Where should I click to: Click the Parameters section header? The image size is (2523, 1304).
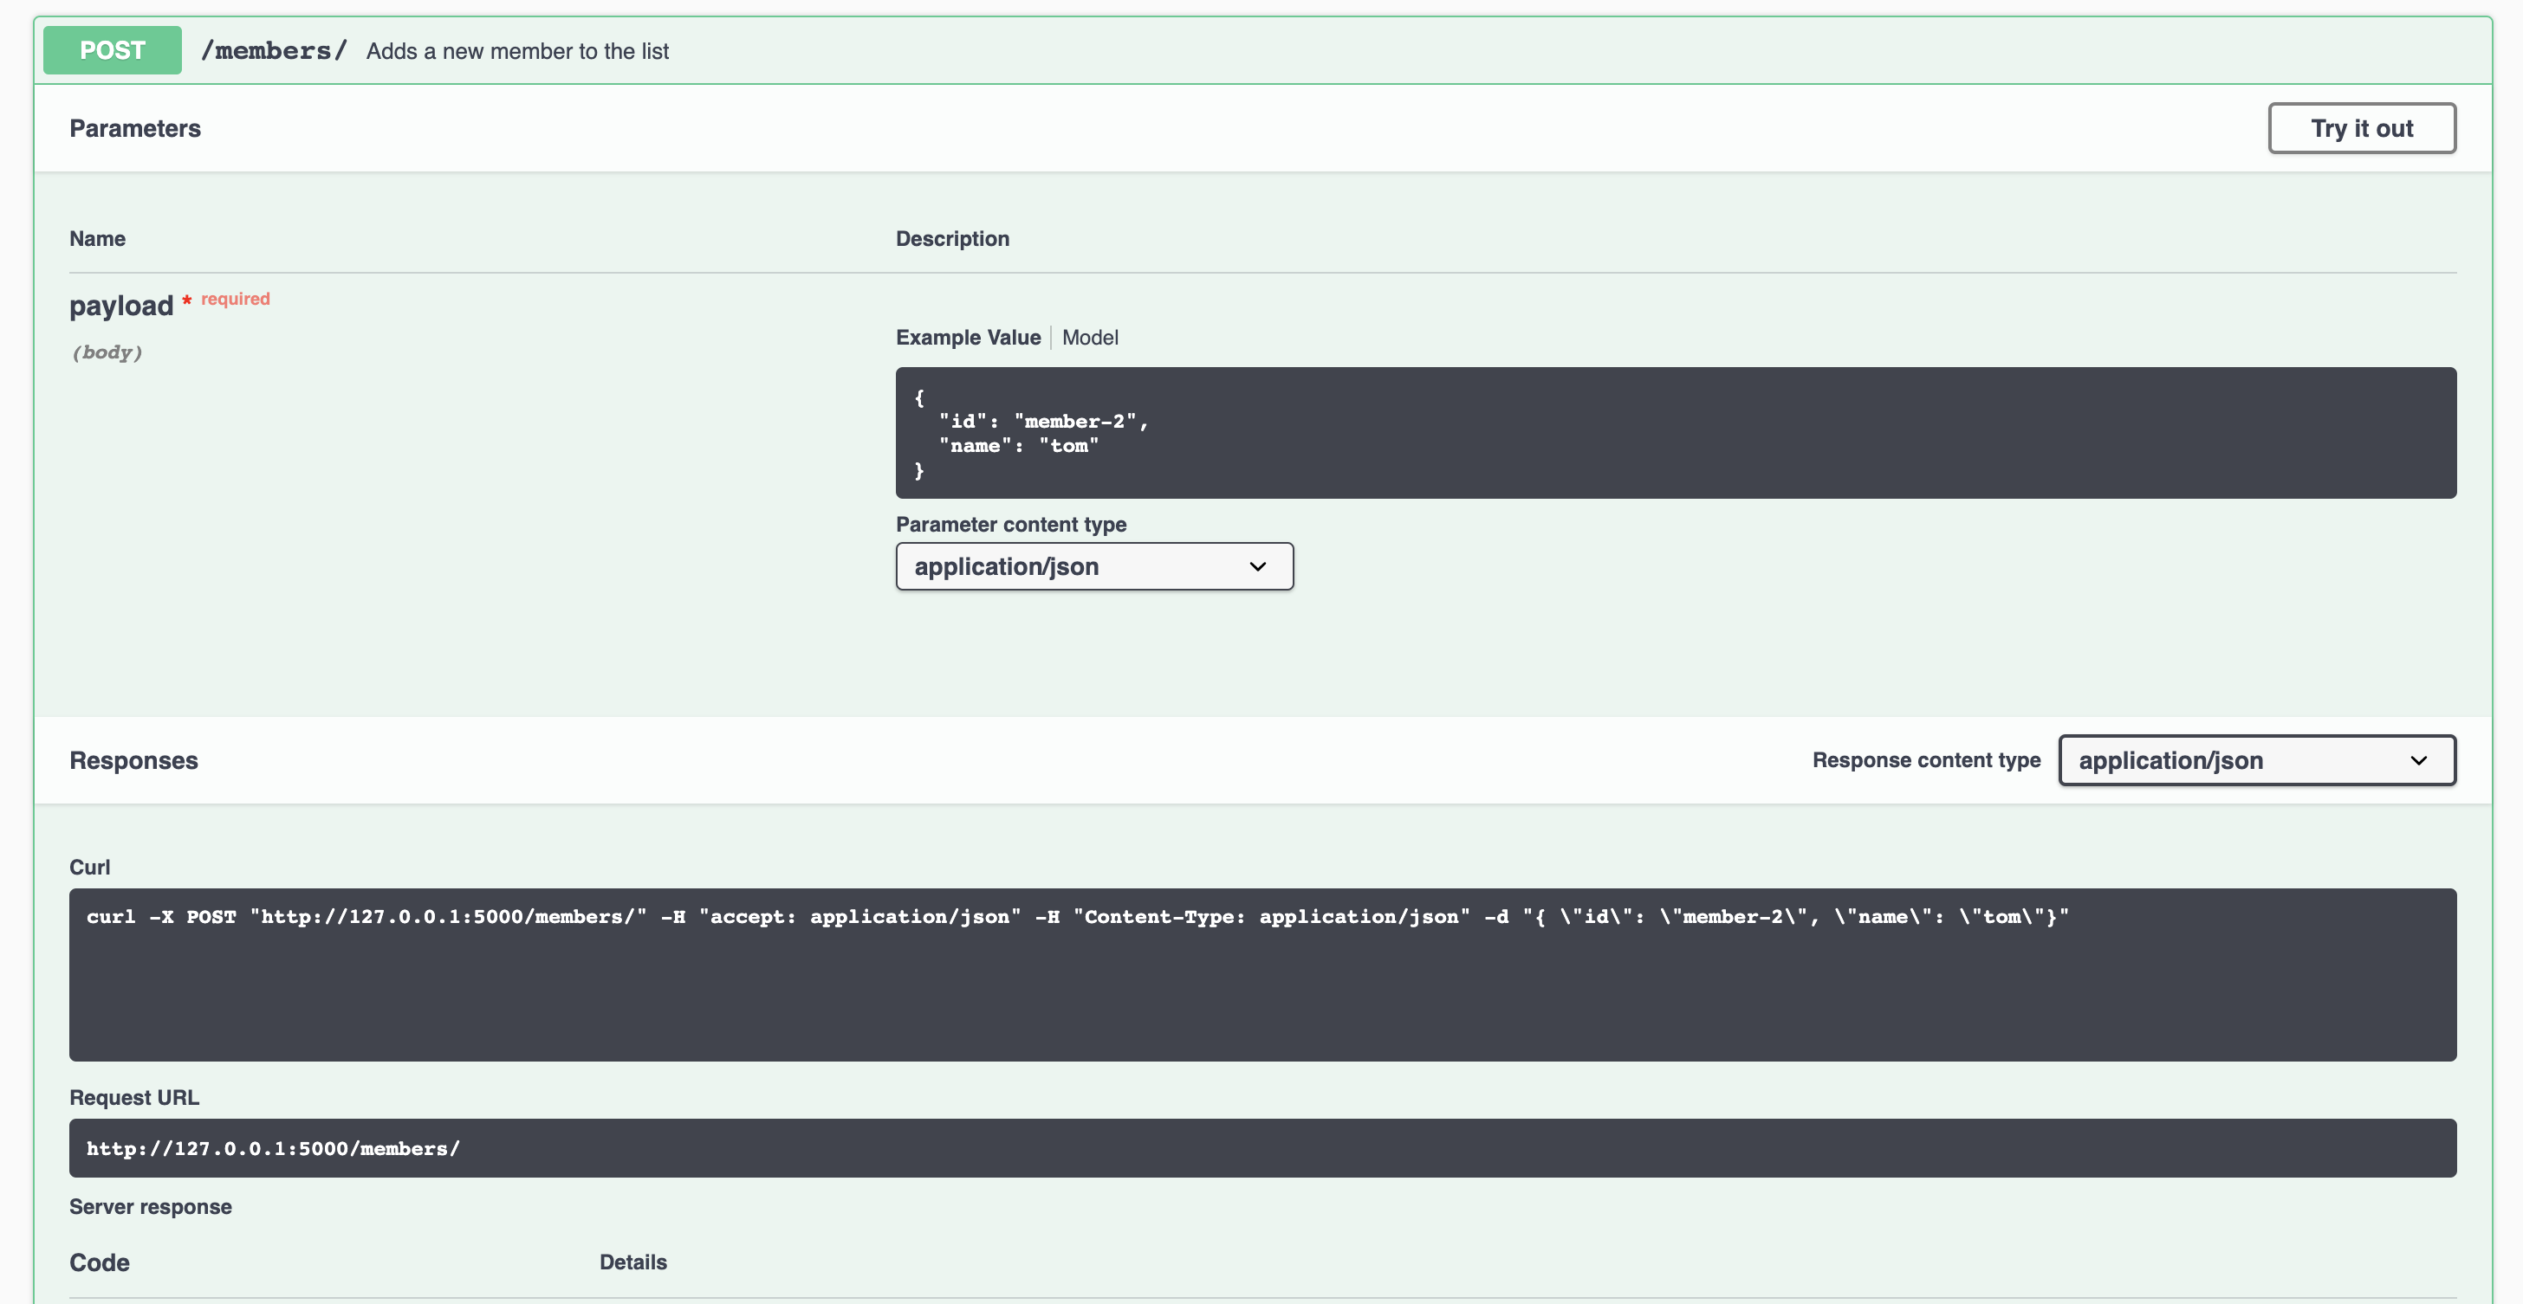click(x=135, y=128)
